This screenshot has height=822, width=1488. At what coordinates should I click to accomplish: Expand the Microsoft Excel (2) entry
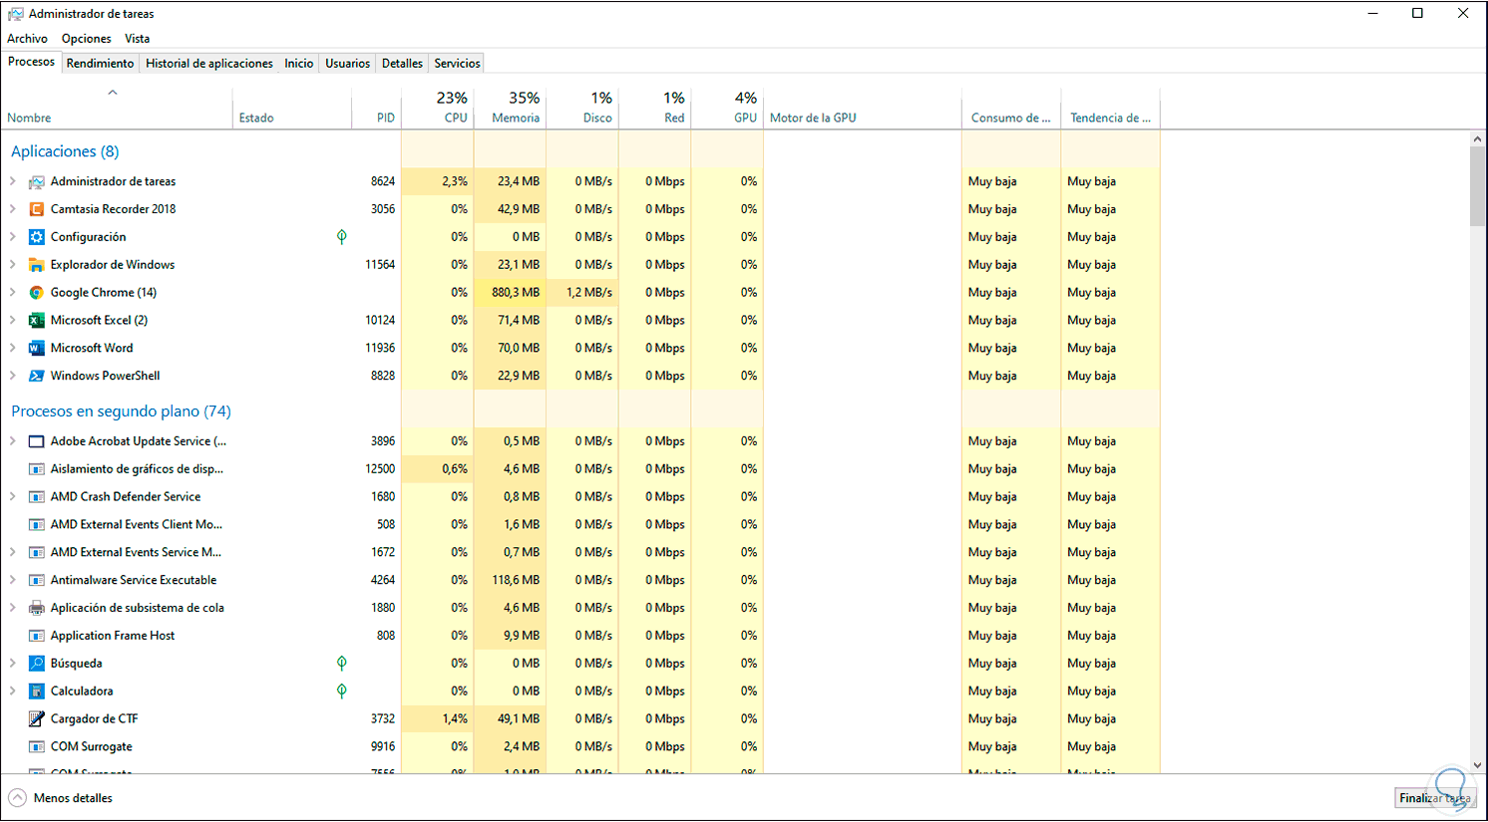[13, 321]
